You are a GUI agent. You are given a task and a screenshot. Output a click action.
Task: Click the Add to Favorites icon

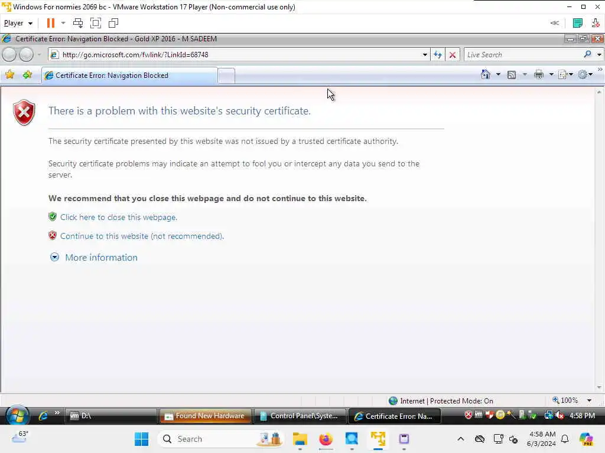pos(27,75)
